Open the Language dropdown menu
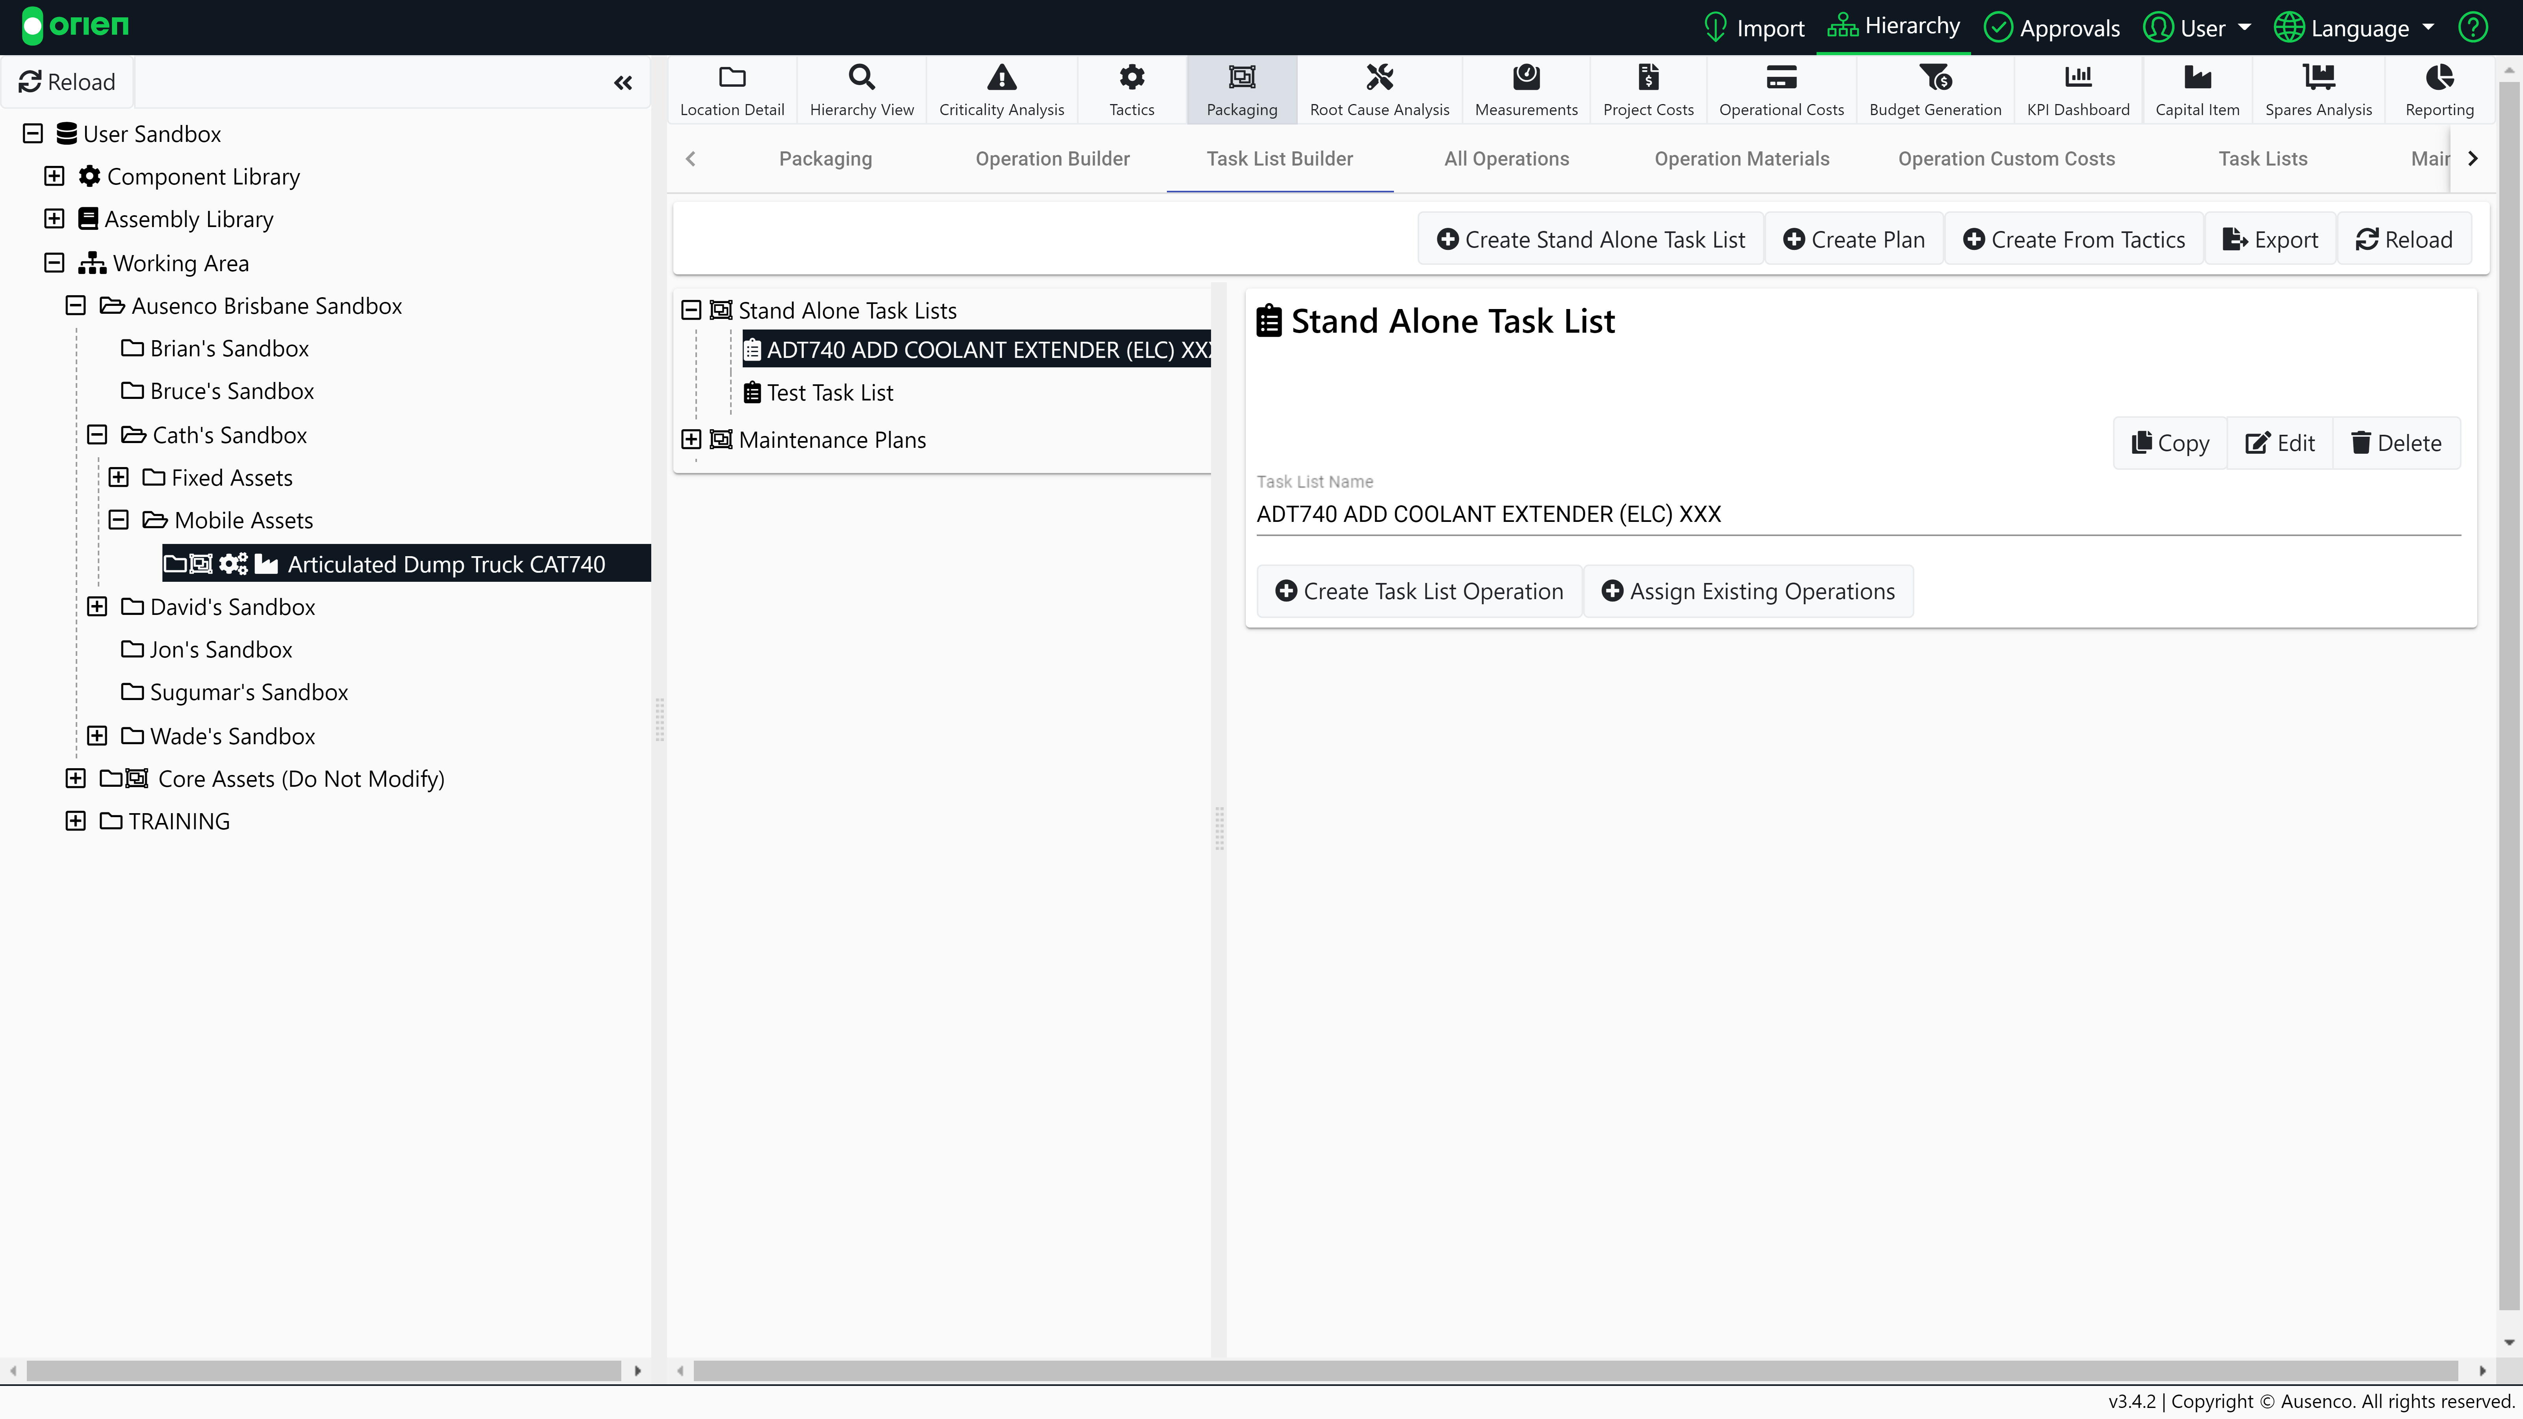This screenshot has width=2523, height=1419. [x=2353, y=28]
